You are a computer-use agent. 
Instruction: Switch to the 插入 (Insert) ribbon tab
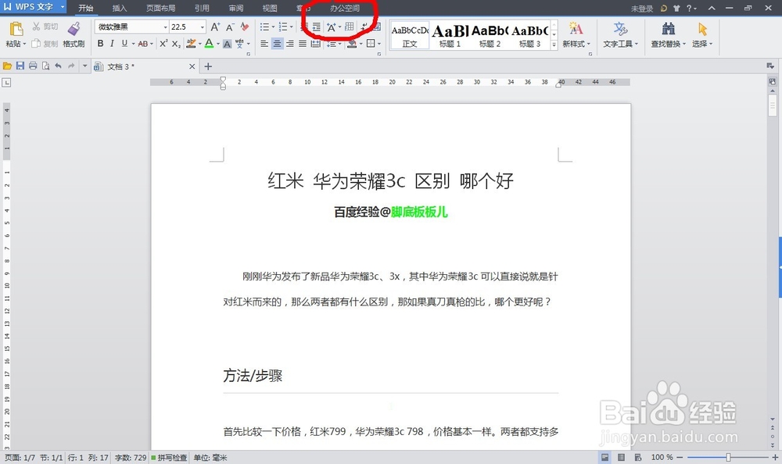click(x=119, y=9)
